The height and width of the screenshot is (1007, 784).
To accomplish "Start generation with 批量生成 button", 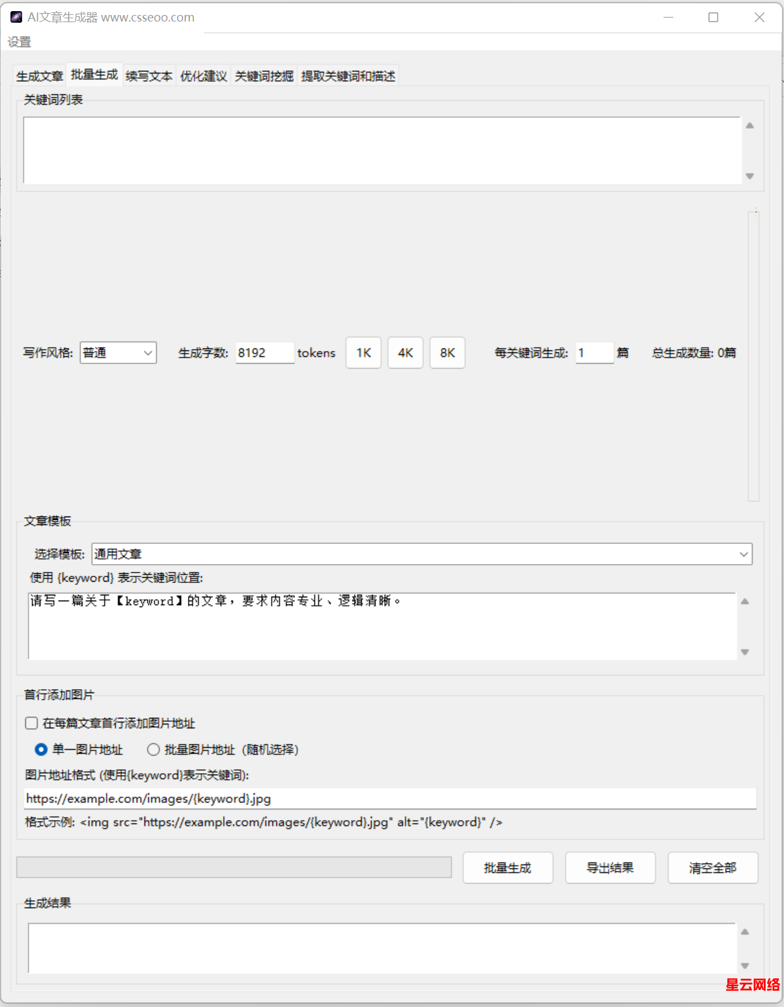I will 508,868.
